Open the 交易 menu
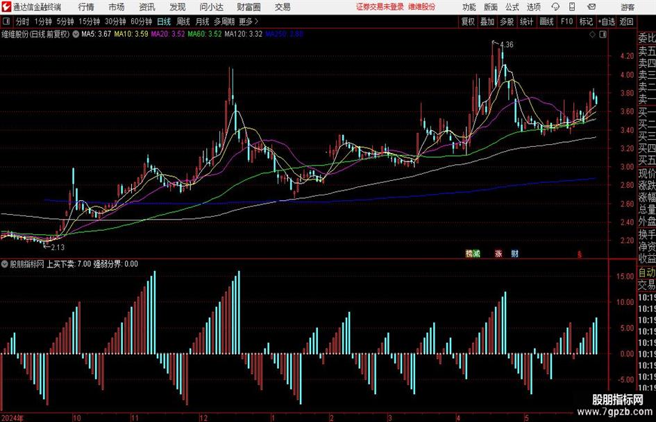 283,7
